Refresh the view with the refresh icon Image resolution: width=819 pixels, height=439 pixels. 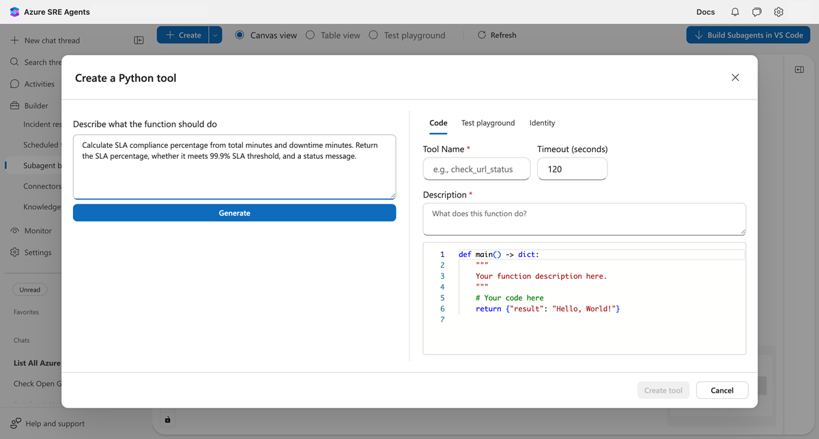point(482,35)
